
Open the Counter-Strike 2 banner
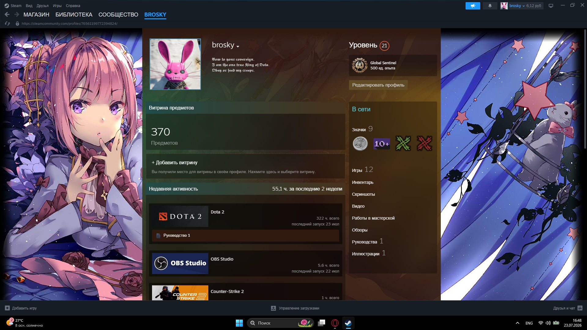tap(180, 293)
